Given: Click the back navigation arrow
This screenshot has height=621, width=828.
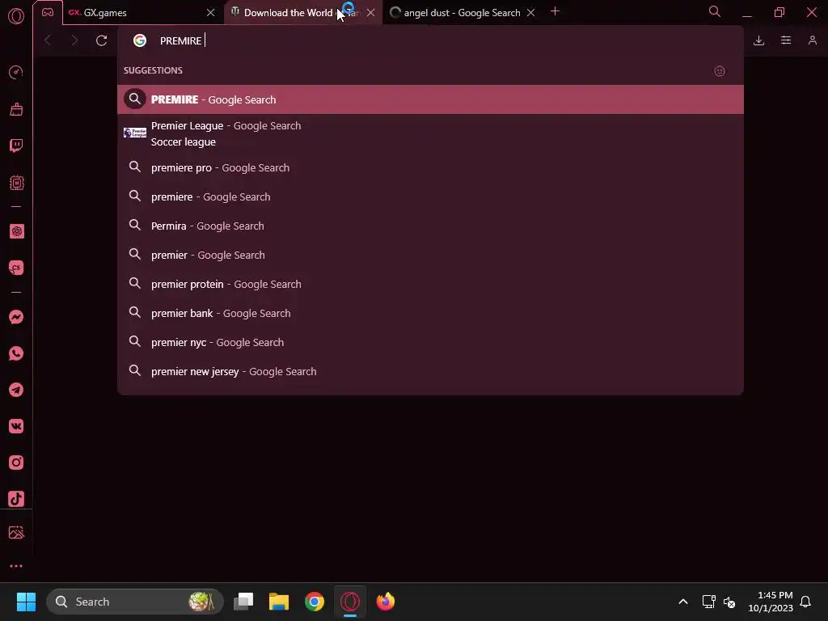Looking at the screenshot, I should [x=48, y=40].
